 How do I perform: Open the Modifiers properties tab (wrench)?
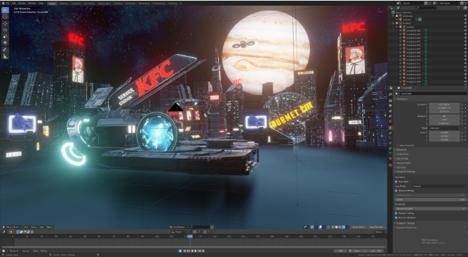(x=390, y=133)
